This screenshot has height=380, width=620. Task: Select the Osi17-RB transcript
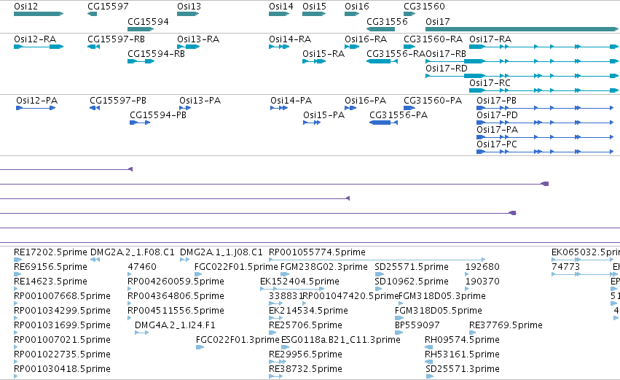[522, 61]
